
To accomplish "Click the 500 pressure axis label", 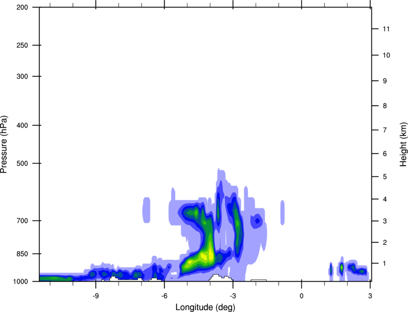I will pos(22,163).
